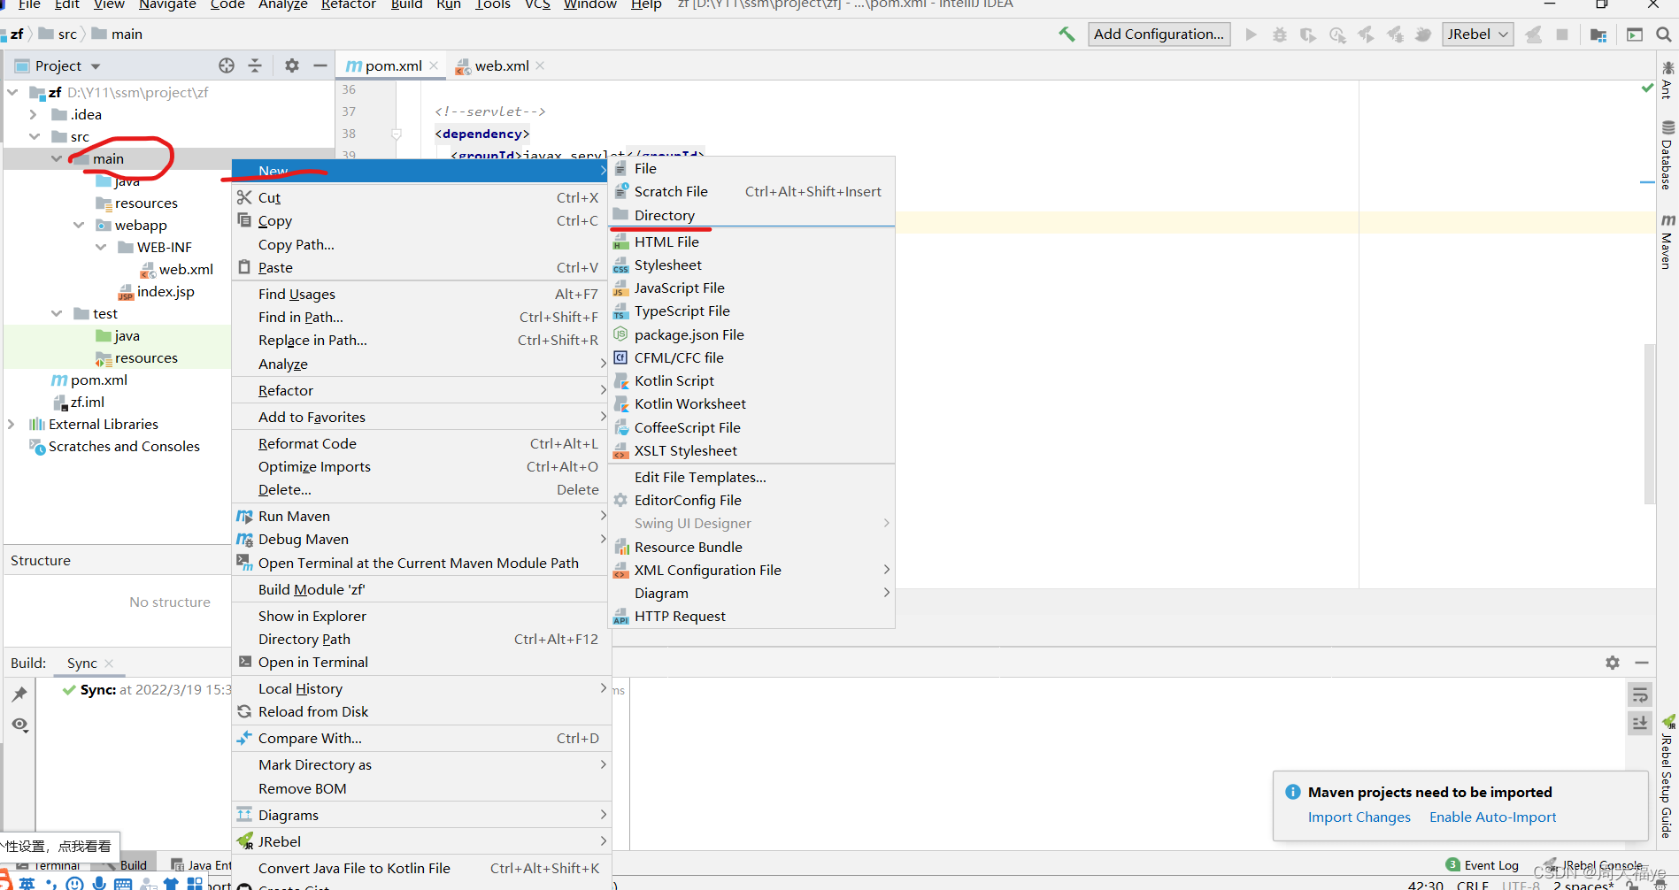This screenshot has width=1679, height=890.
Task: Collapse the WEB-INF folder
Action: [101, 247]
